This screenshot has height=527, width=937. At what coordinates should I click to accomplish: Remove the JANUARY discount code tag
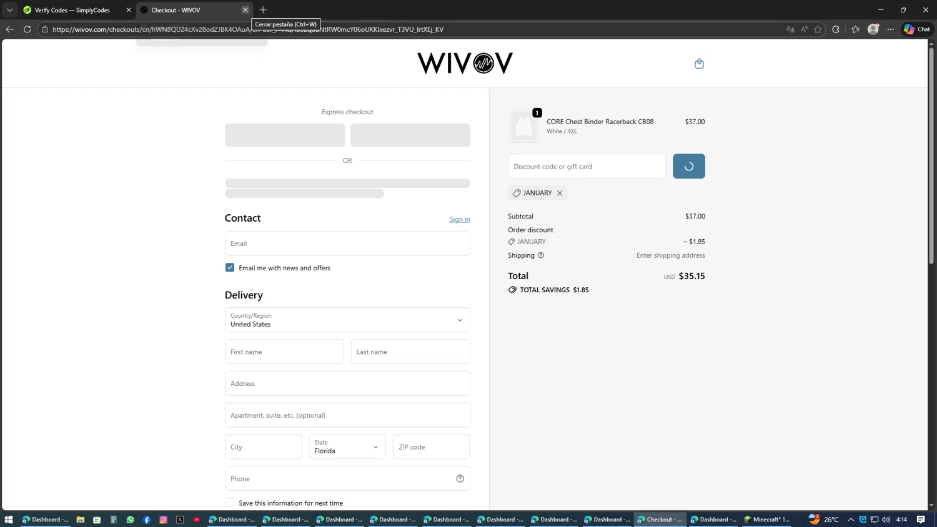click(560, 193)
